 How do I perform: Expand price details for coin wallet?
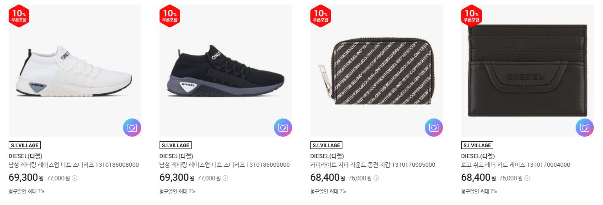[x=376, y=178]
